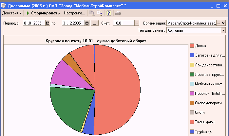Click the print icon in toolbar
The image size is (229, 136).
coord(118,13)
